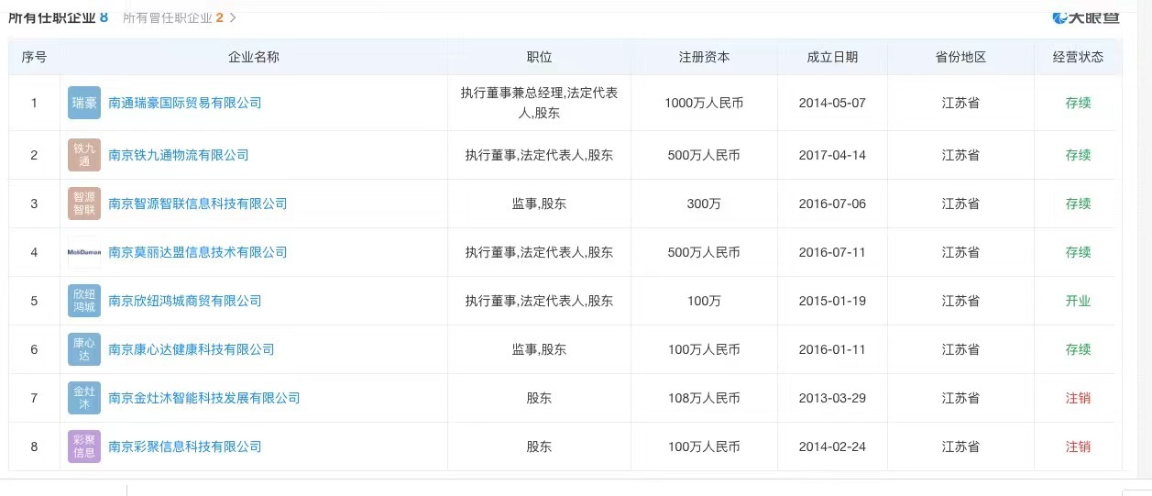Click the MobiDamon company logo icon
Image resolution: width=1152 pixels, height=496 pixels.
pos(84,252)
